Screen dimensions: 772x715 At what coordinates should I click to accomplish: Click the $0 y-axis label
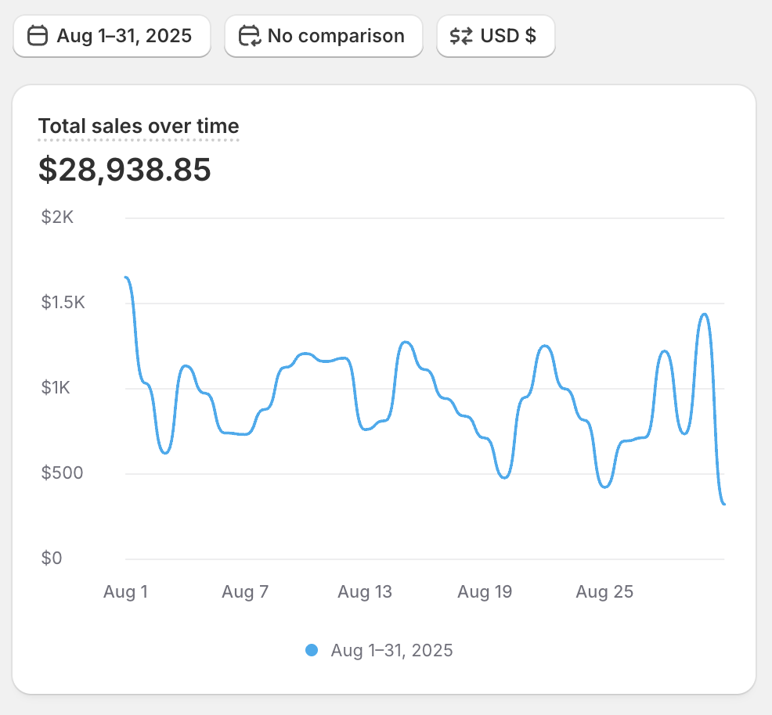pos(52,559)
